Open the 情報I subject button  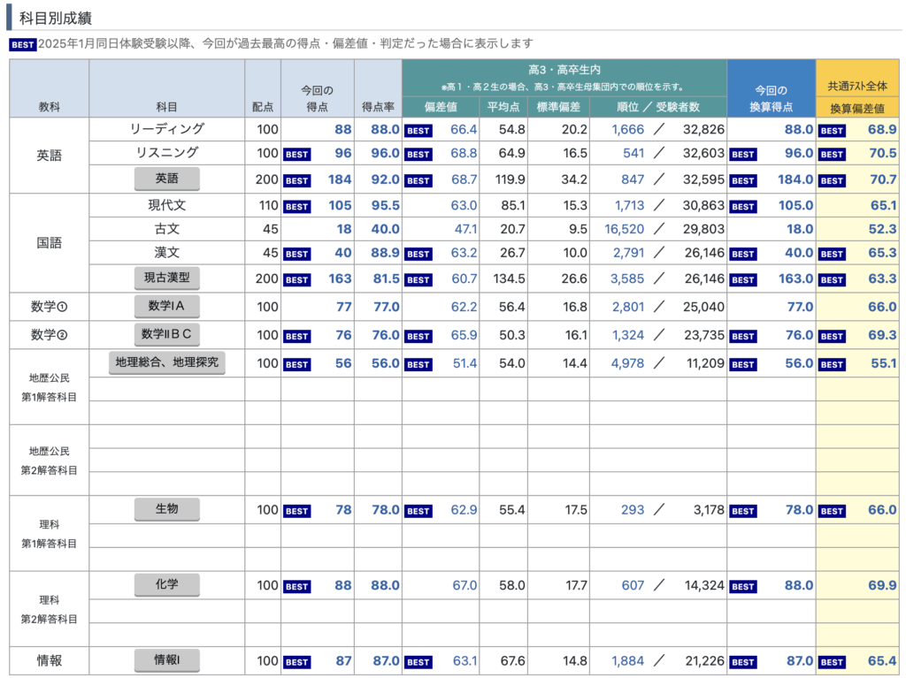pyautogui.click(x=166, y=660)
